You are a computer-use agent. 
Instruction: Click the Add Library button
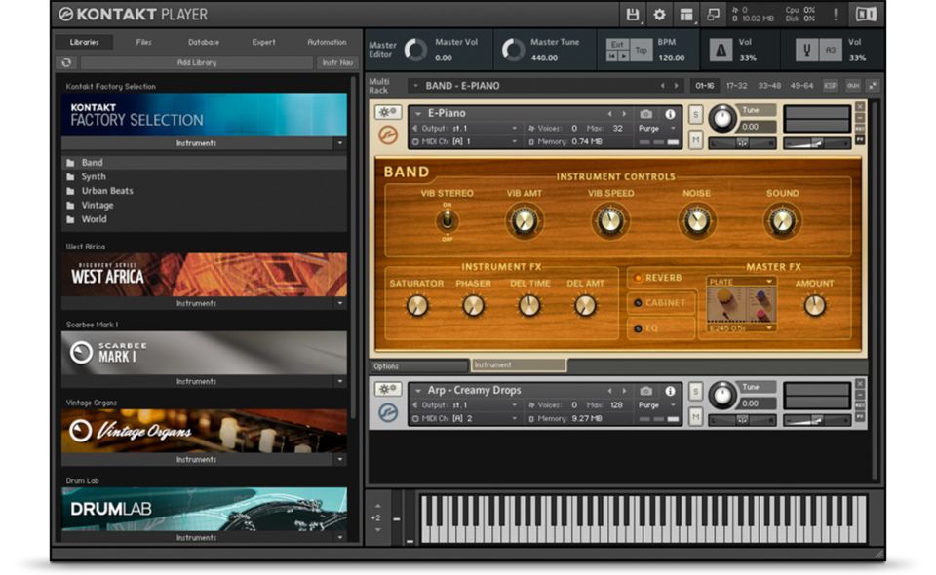(196, 62)
